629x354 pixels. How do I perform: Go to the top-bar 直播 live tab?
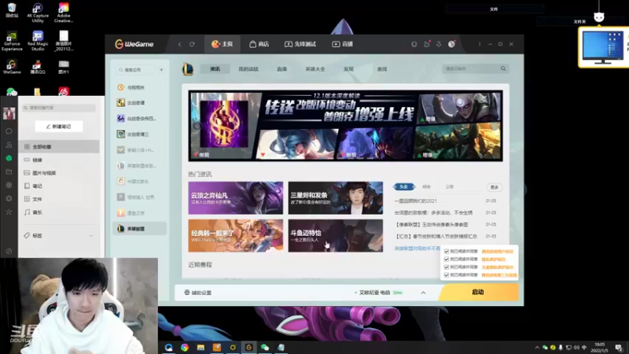click(x=342, y=44)
